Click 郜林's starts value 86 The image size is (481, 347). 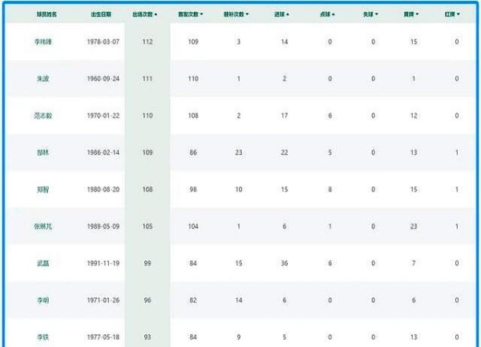click(193, 152)
